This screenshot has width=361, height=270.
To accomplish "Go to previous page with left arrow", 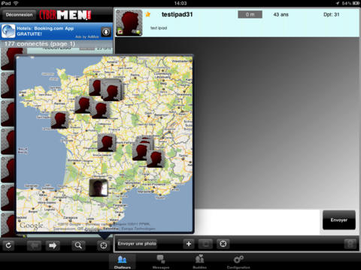I will (34, 246).
